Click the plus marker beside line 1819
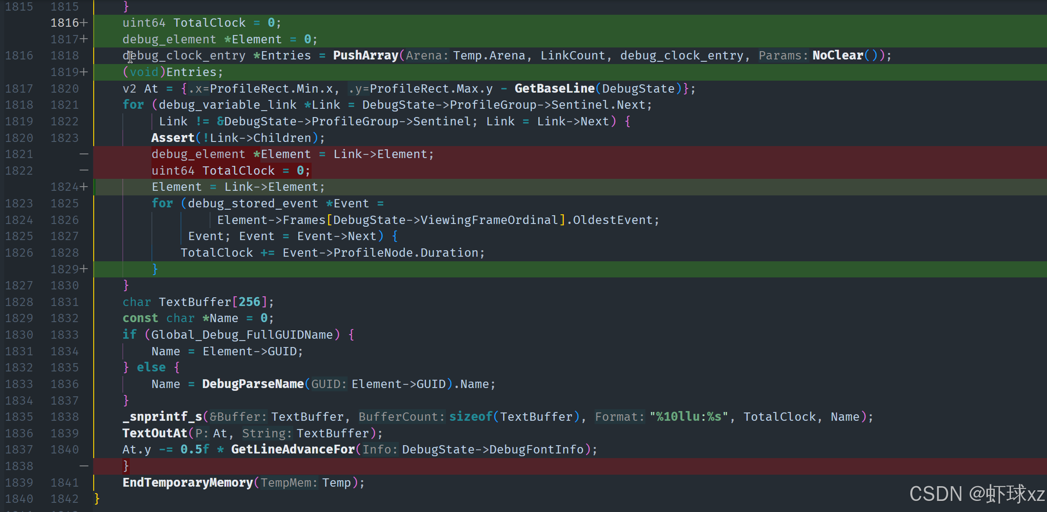The height and width of the screenshot is (512, 1047). (84, 72)
